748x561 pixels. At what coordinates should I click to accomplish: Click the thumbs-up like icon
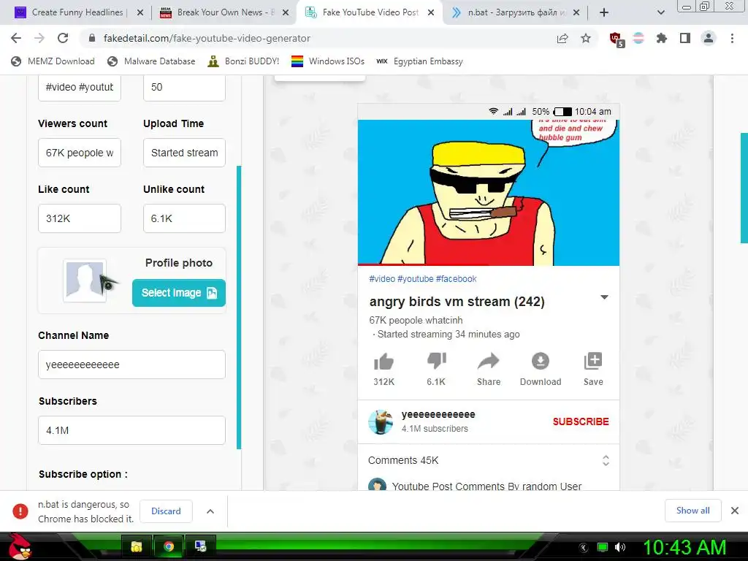tap(383, 362)
